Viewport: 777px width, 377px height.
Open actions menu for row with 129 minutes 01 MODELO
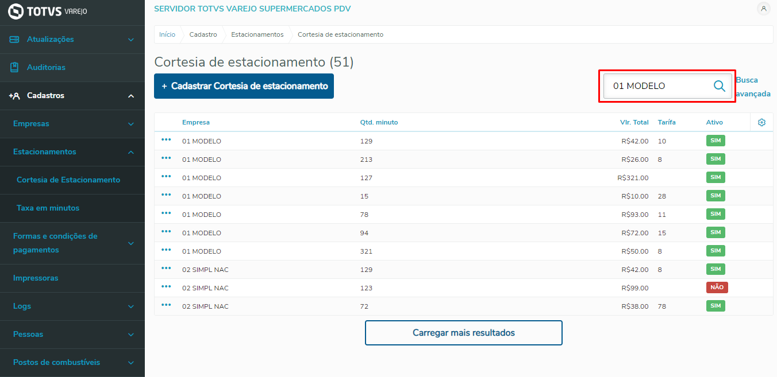pos(166,139)
